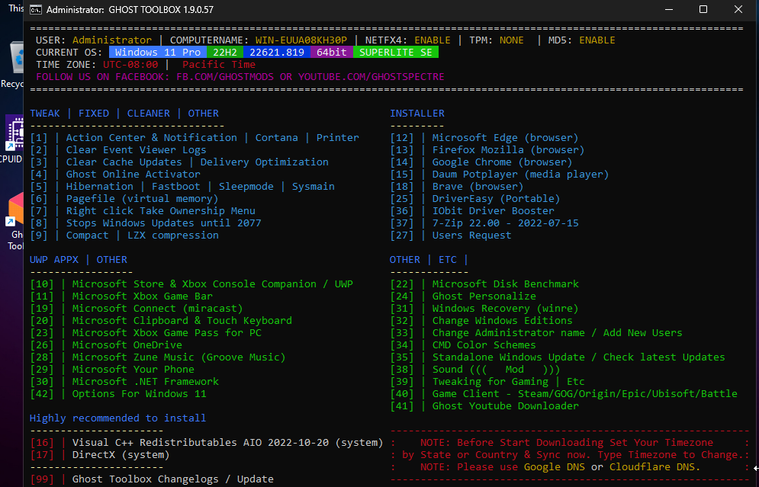This screenshot has height=487, width=759.
Task: Click option 33 Change Administrator name
Action: point(536,333)
